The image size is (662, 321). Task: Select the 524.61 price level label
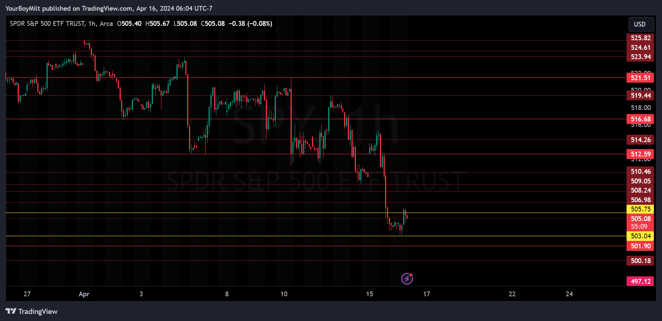point(640,47)
